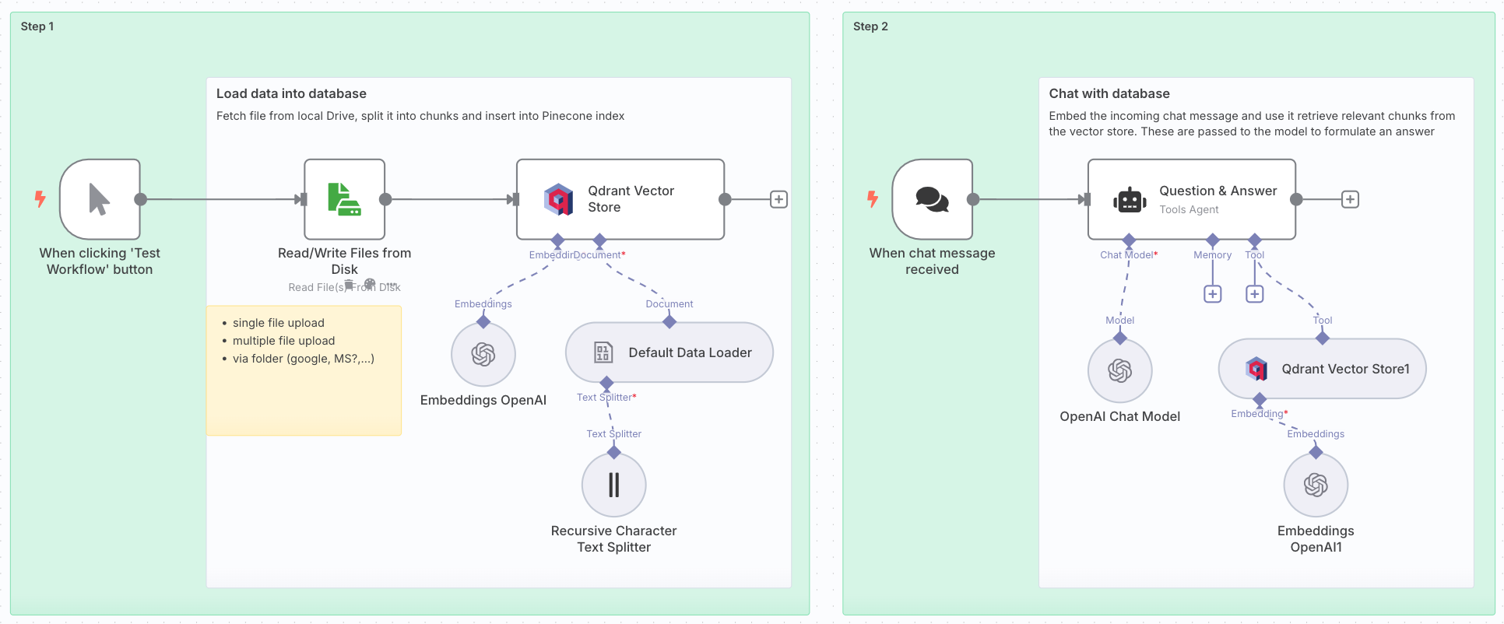Open the ellipsis menu on the sticky note toolbar
Screen dimensions: 1504x624
point(392,285)
